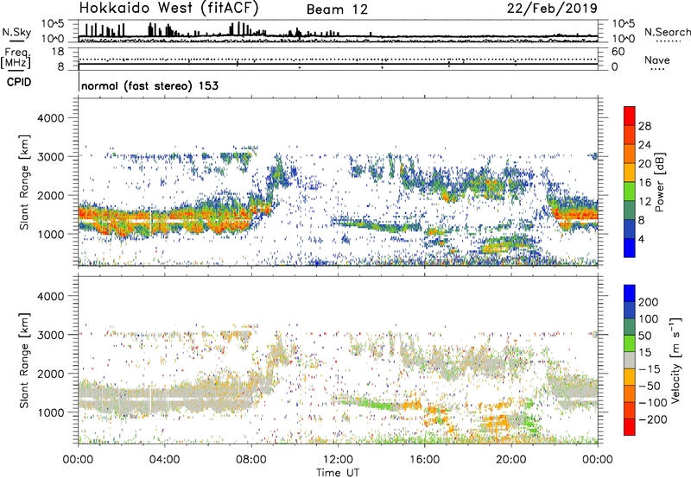Click the gray segment of velocity colorbar
This screenshot has width=691, height=478.
[x=630, y=361]
